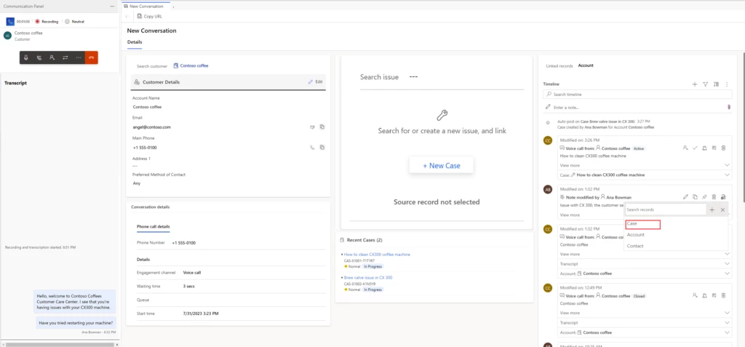Mute the microphone in the call controls
This screenshot has width=745, height=347.
tap(26, 57)
